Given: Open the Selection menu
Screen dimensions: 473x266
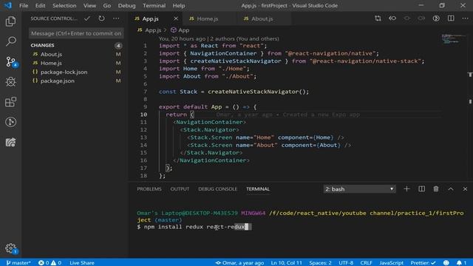Looking at the screenshot, I should (x=64, y=5).
